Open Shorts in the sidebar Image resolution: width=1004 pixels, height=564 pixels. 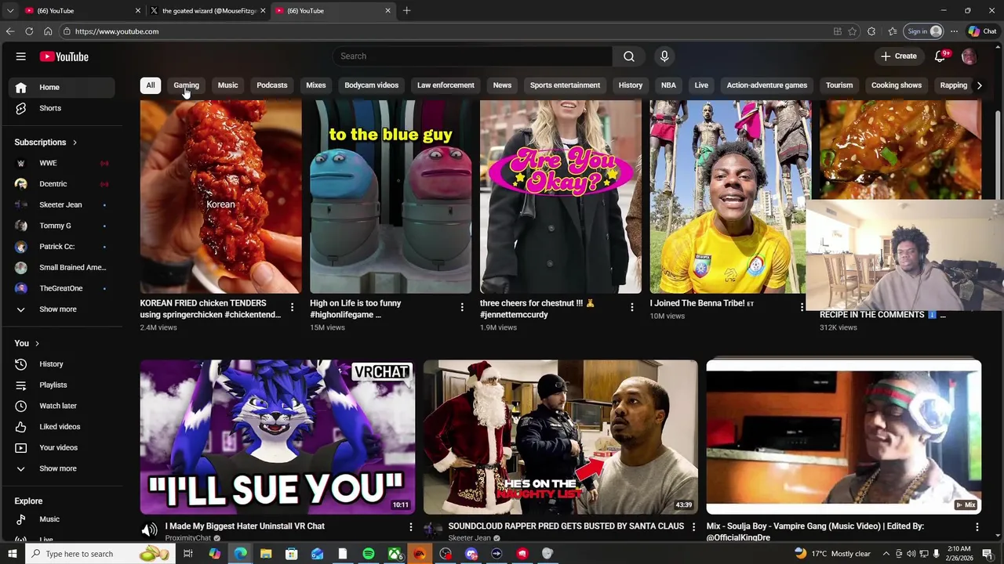tap(61, 108)
